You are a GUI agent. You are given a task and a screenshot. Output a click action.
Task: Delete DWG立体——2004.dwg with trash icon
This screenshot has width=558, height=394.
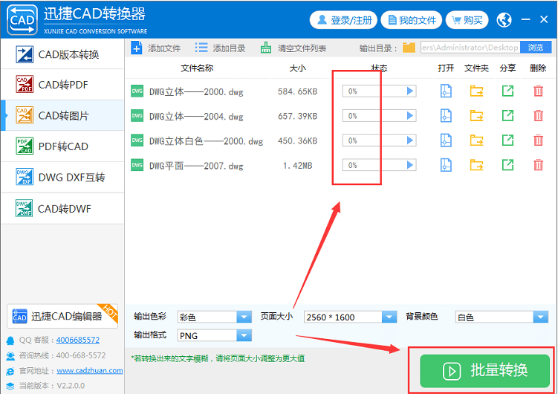(x=539, y=116)
